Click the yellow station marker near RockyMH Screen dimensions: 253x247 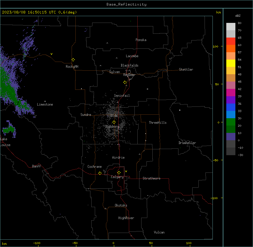pyautogui.click(x=73, y=60)
